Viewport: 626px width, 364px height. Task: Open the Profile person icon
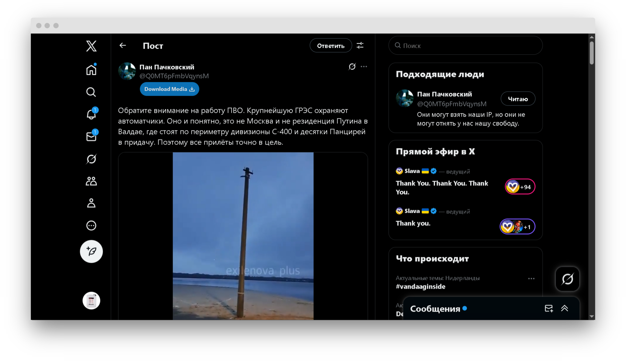pyautogui.click(x=91, y=203)
